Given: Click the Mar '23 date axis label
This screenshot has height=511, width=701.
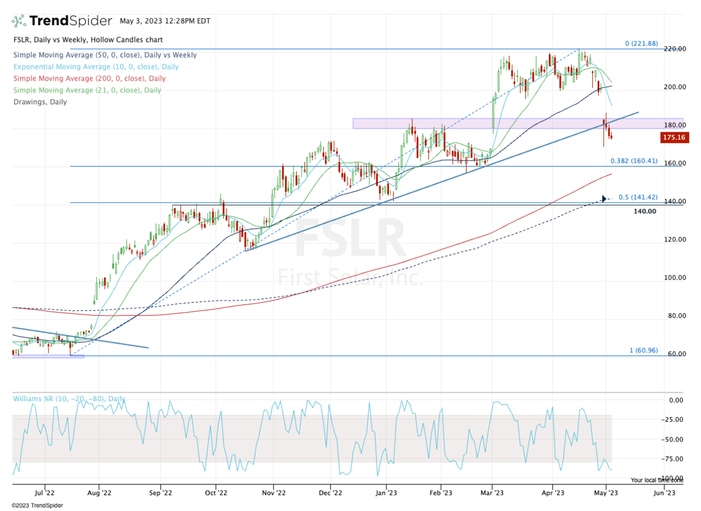Looking at the screenshot, I should click(492, 493).
